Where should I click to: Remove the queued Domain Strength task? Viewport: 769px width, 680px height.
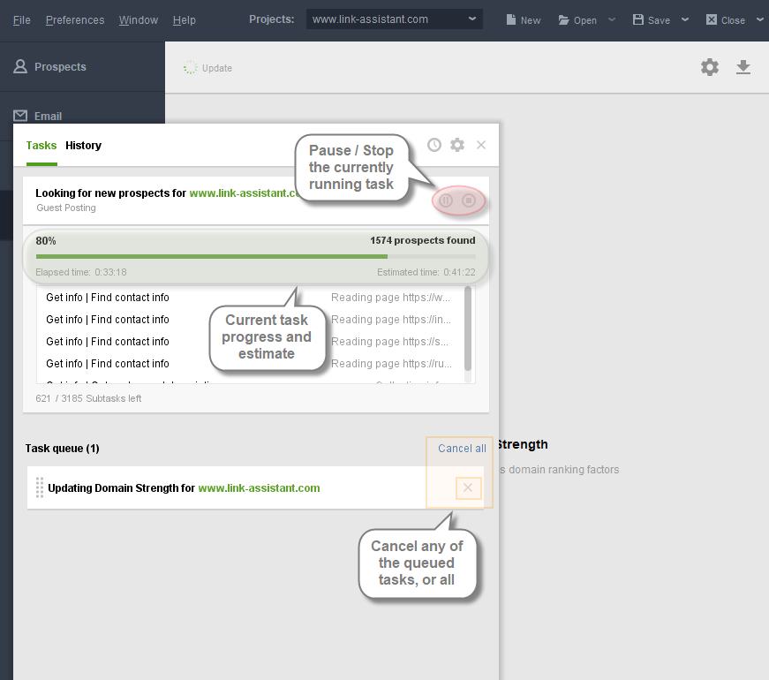(x=468, y=487)
